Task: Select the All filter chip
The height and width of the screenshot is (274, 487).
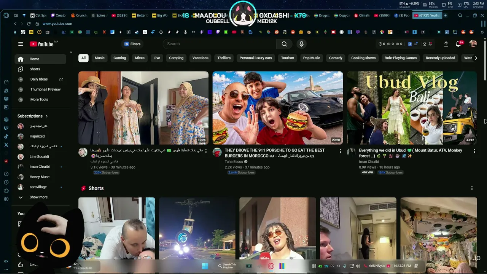Action: [x=83, y=58]
